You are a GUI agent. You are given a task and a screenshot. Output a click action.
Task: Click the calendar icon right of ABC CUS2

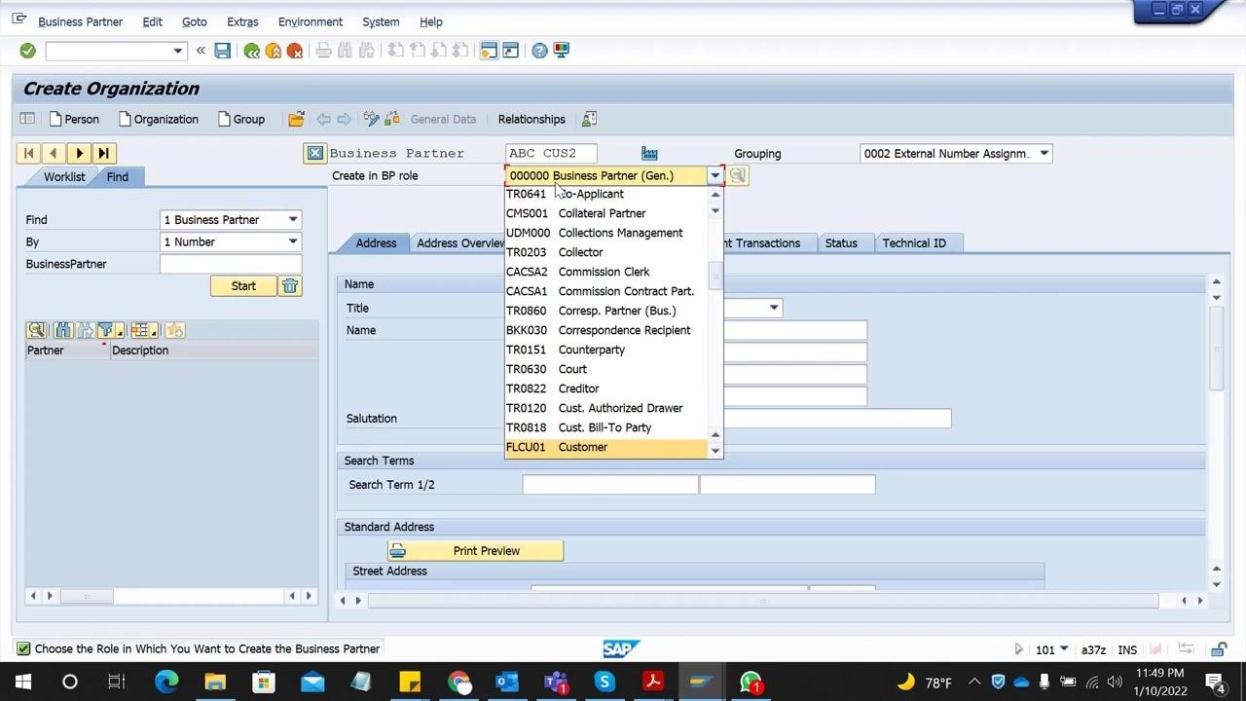649,153
